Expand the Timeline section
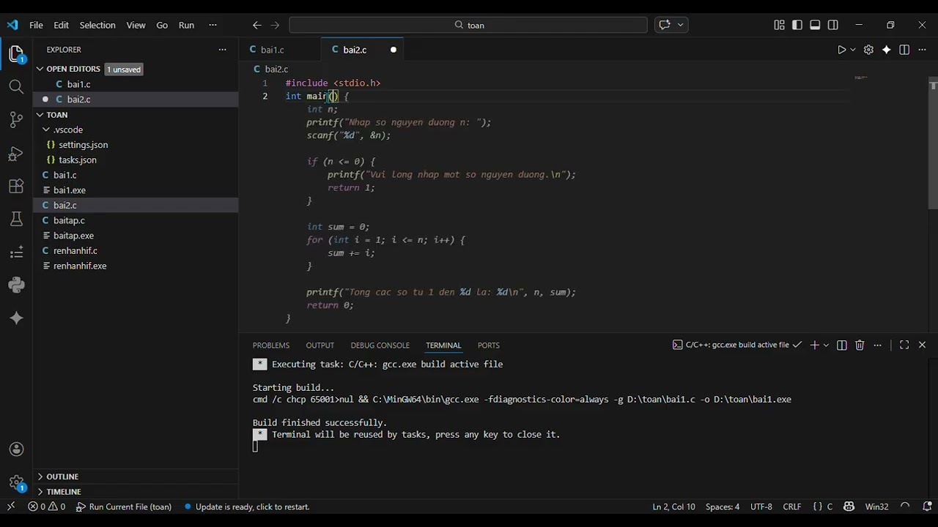Viewport: 938px width, 527px height. (40, 492)
